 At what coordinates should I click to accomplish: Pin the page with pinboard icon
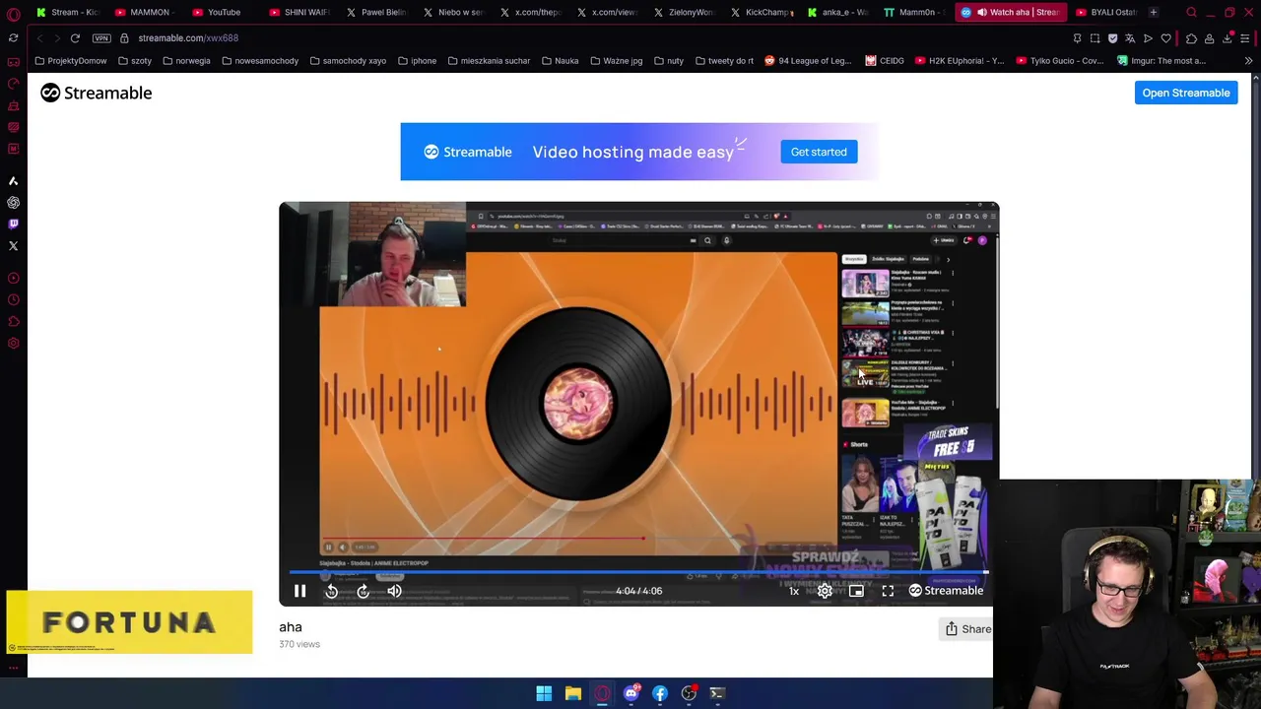1077,38
